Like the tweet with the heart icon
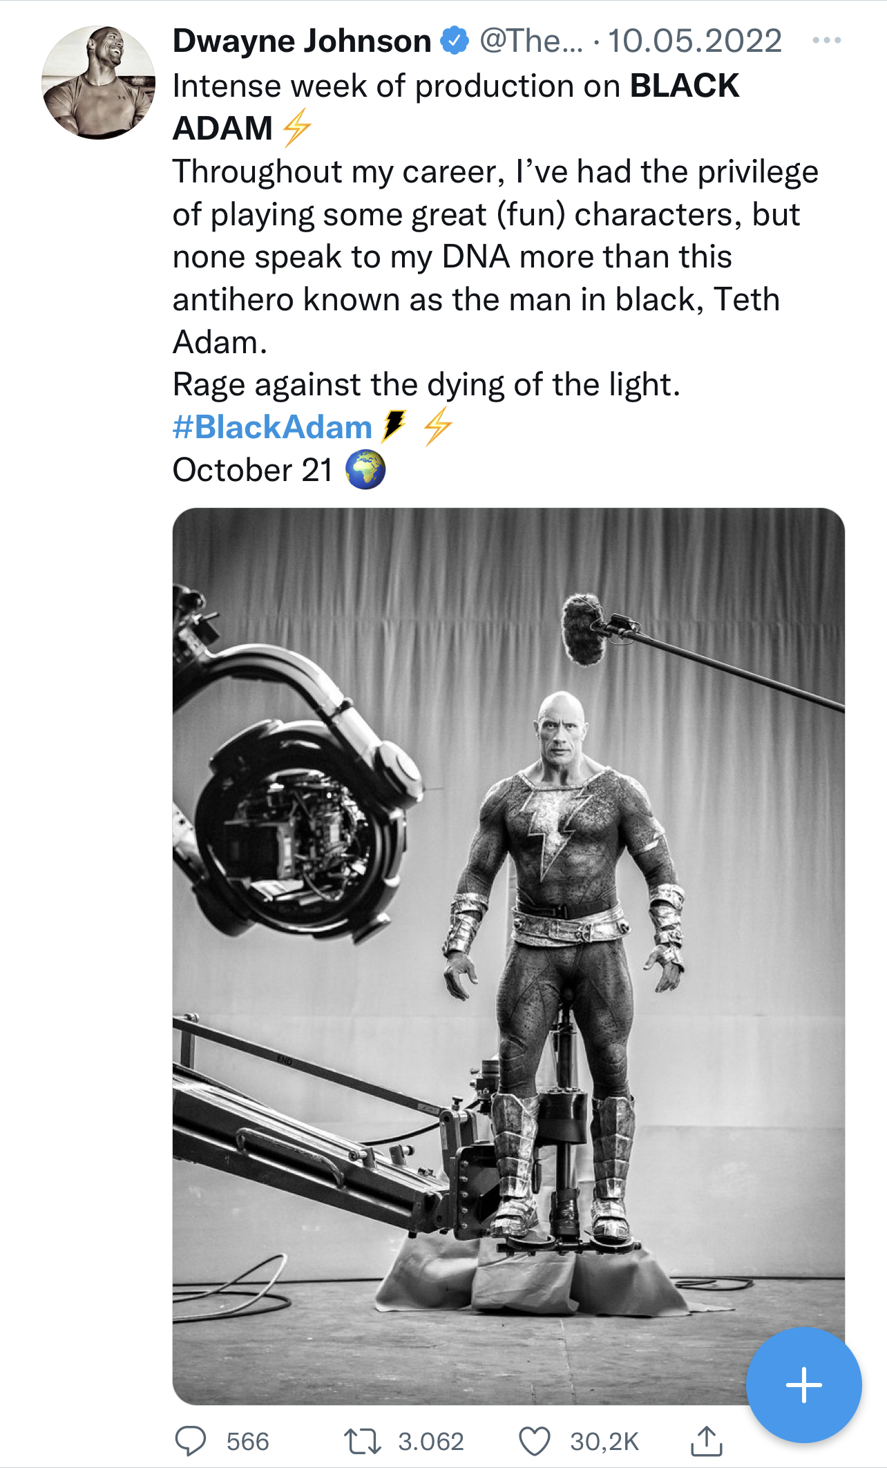The image size is (887, 1468). (534, 1441)
